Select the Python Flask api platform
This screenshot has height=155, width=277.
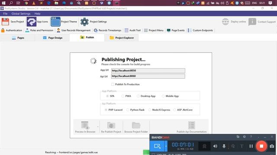coord(128,110)
